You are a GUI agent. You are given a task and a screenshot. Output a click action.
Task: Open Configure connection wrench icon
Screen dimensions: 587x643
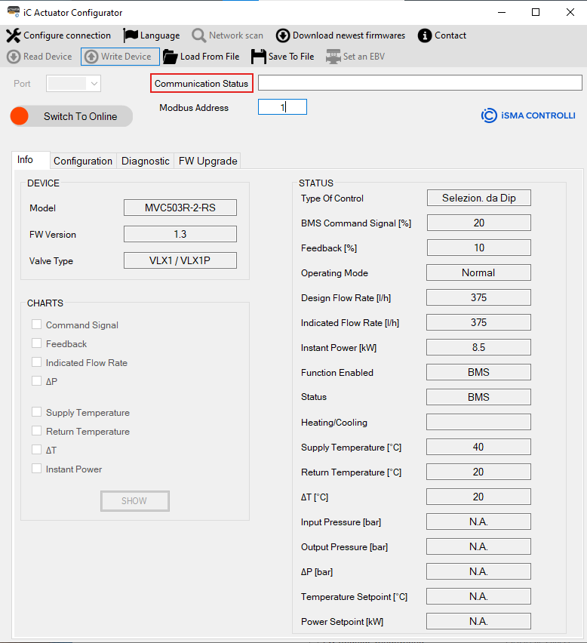coord(14,35)
